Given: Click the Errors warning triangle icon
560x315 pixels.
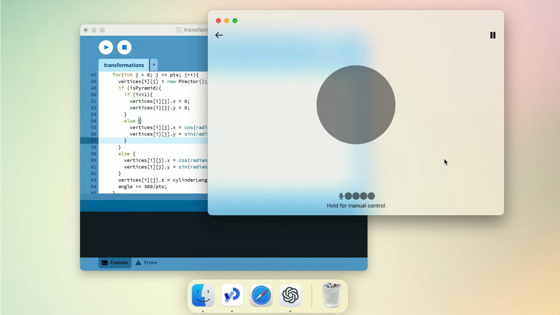Looking at the screenshot, I should 138,262.
